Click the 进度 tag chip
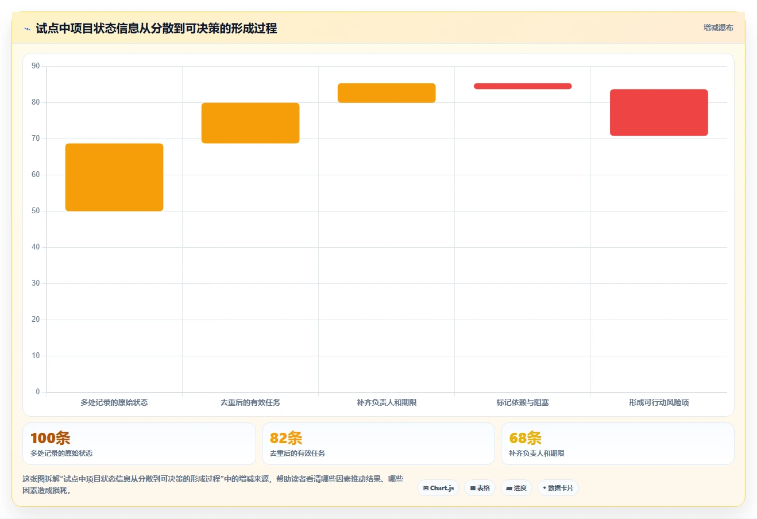The height and width of the screenshot is (519, 757). pos(516,488)
